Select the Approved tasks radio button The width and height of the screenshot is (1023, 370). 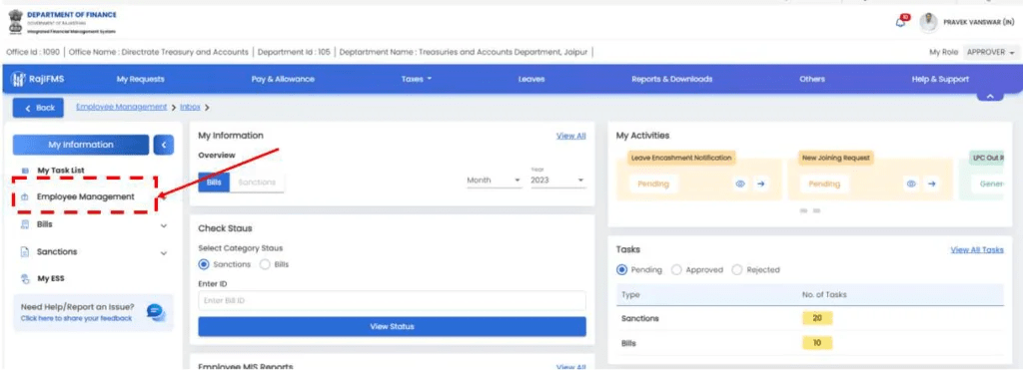pos(676,269)
